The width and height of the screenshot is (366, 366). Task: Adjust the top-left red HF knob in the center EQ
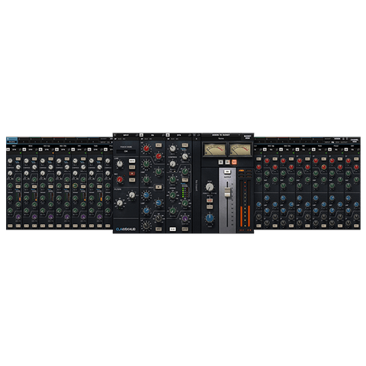coord(146,148)
